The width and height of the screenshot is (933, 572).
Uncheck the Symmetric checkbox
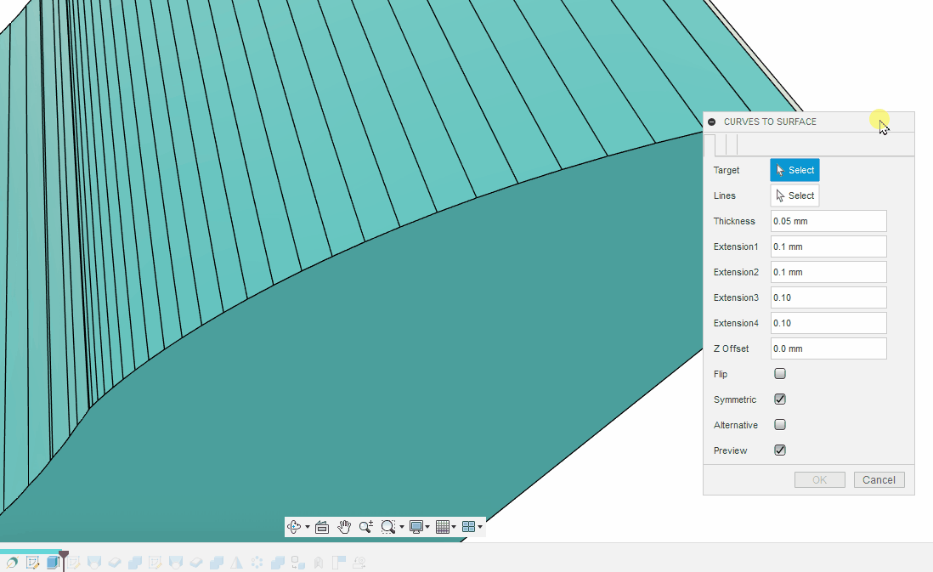click(x=780, y=399)
